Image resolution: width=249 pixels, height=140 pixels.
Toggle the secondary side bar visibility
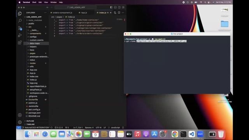point(119,7)
